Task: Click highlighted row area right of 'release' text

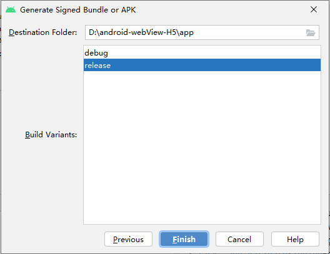Action: click(x=214, y=65)
